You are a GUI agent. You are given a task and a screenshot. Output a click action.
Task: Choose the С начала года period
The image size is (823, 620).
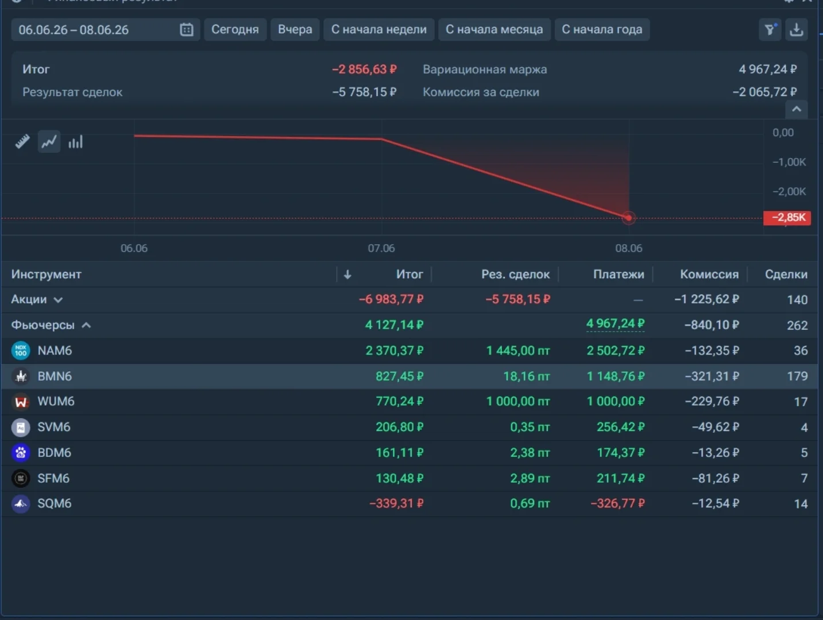coord(602,29)
